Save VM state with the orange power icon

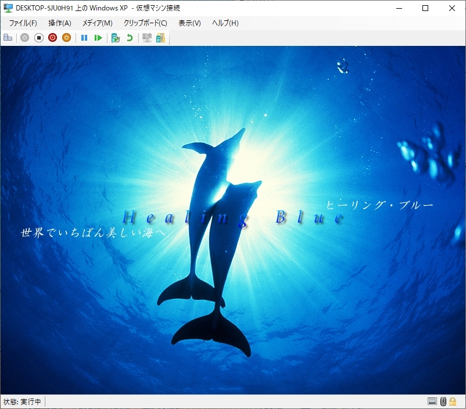coord(66,38)
